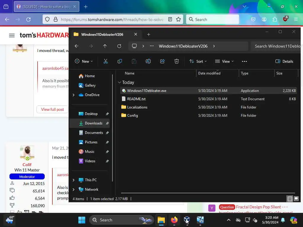Open the New item dropdown
Image resolution: width=303 pixels, height=227 pixels.
pos(84,61)
